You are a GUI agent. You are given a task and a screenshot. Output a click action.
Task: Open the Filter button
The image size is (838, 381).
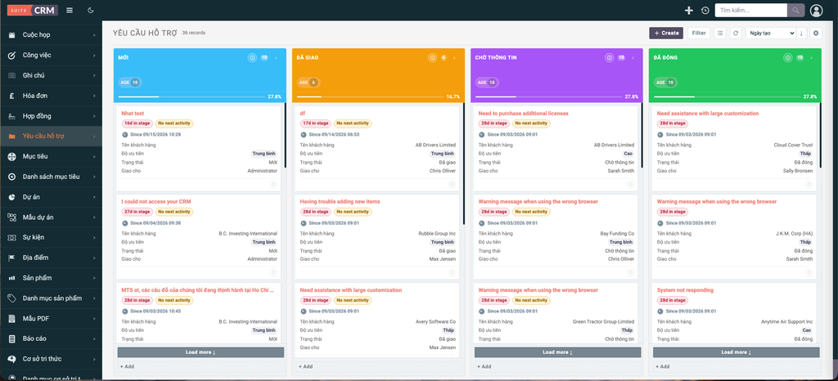pyautogui.click(x=699, y=33)
